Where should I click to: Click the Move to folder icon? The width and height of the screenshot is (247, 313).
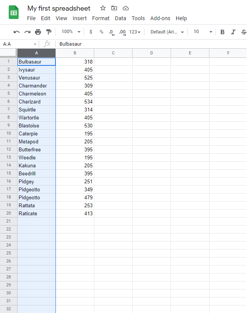click(x=114, y=8)
